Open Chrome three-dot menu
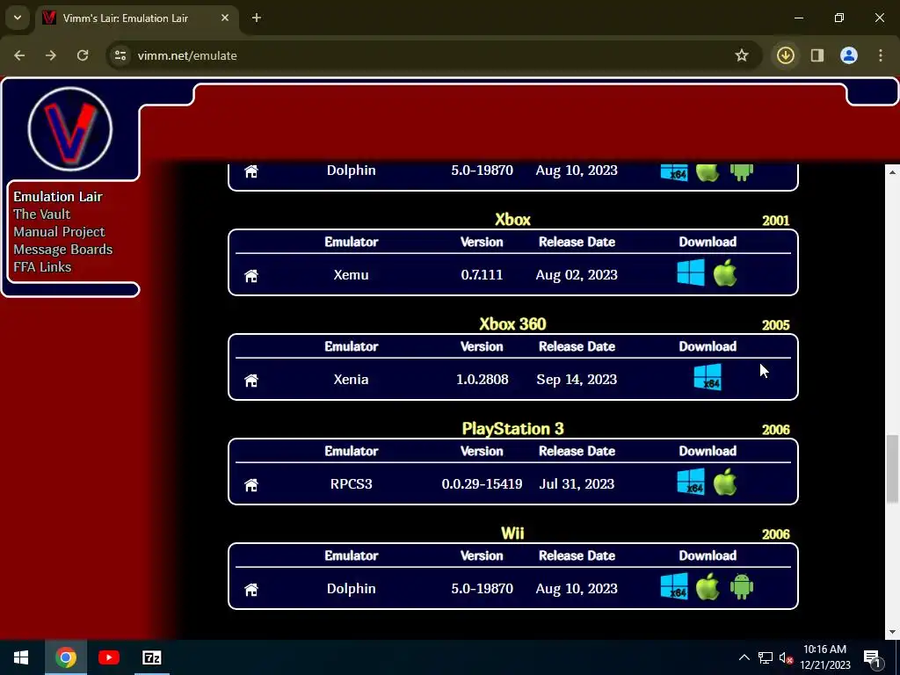The image size is (900, 675). (881, 55)
